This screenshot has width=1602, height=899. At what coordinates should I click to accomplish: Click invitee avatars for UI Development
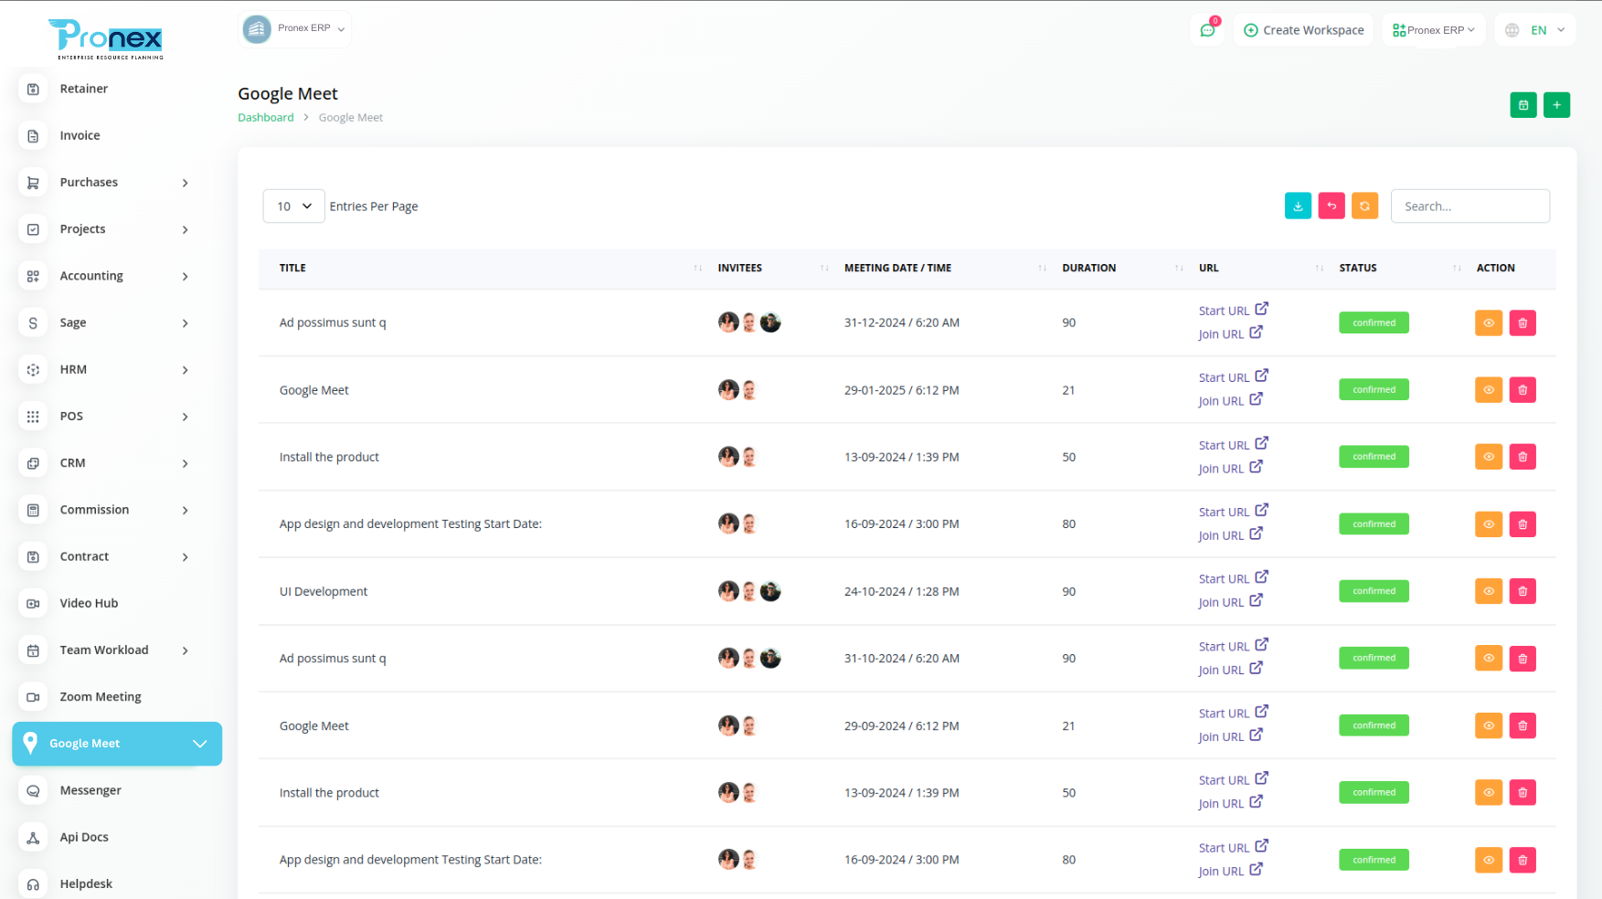749,591
